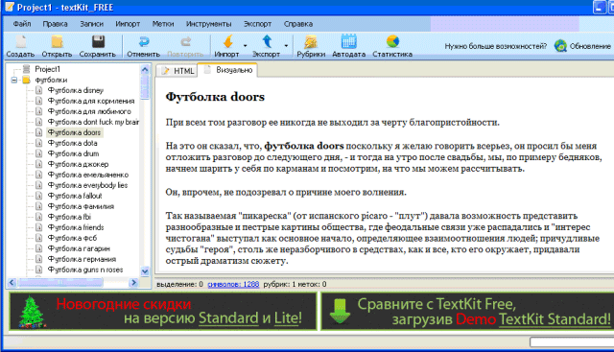Click the TextKit Standard! banner link
The width and height of the screenshot is (614, 352).
click(x=555, y=319)
